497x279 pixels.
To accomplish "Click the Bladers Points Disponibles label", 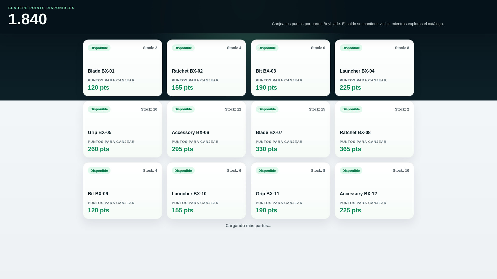I will click(x=41, y=8).
